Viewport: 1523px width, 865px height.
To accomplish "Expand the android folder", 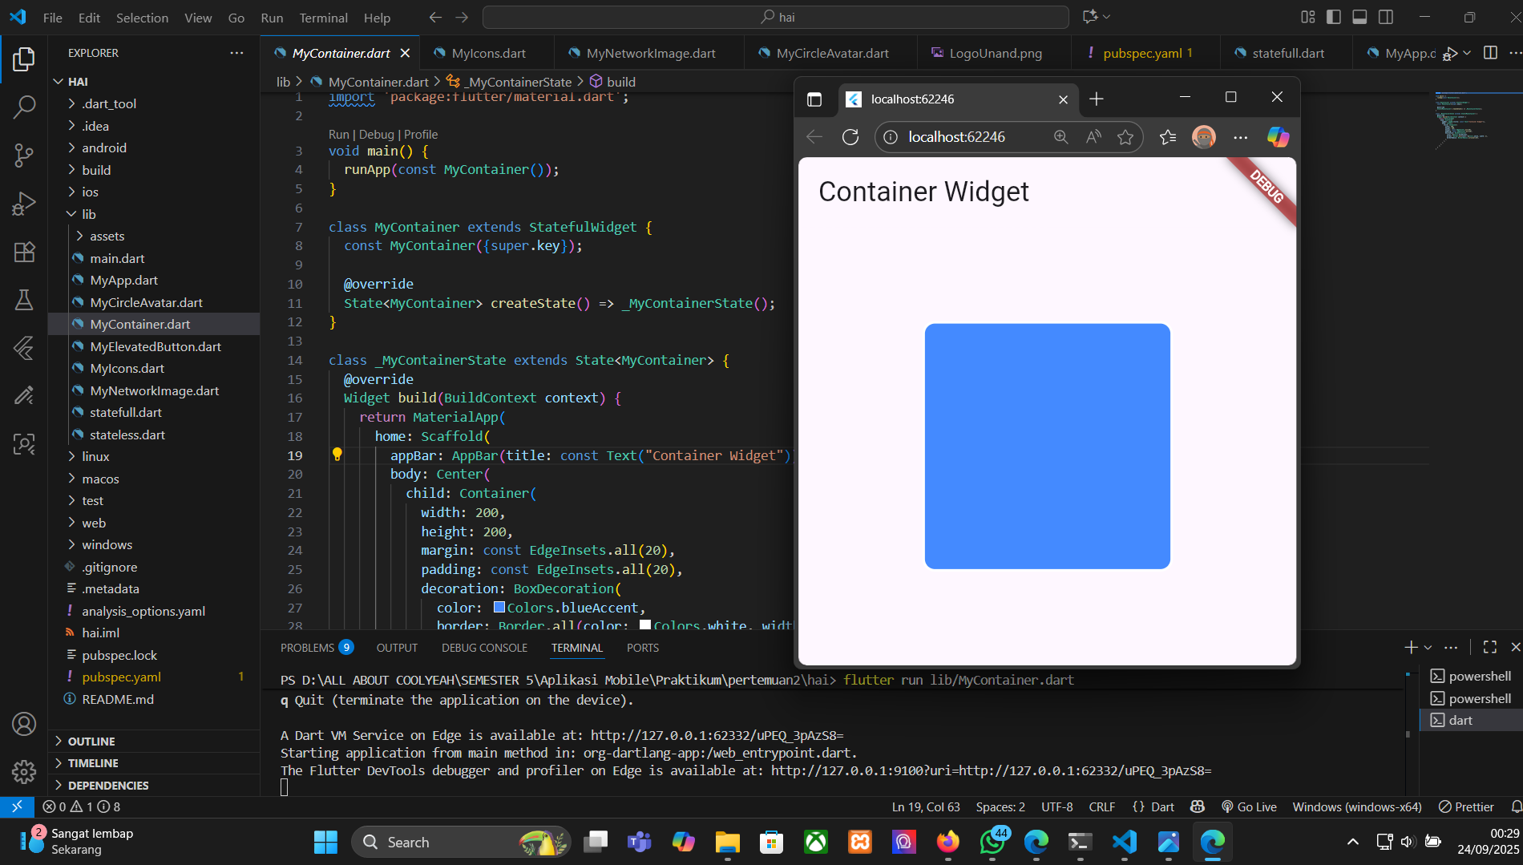I will (103, 148).
